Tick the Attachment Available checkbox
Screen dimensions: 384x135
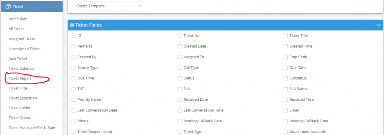285,132
